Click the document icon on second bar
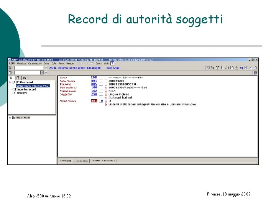 coord(10,73)
